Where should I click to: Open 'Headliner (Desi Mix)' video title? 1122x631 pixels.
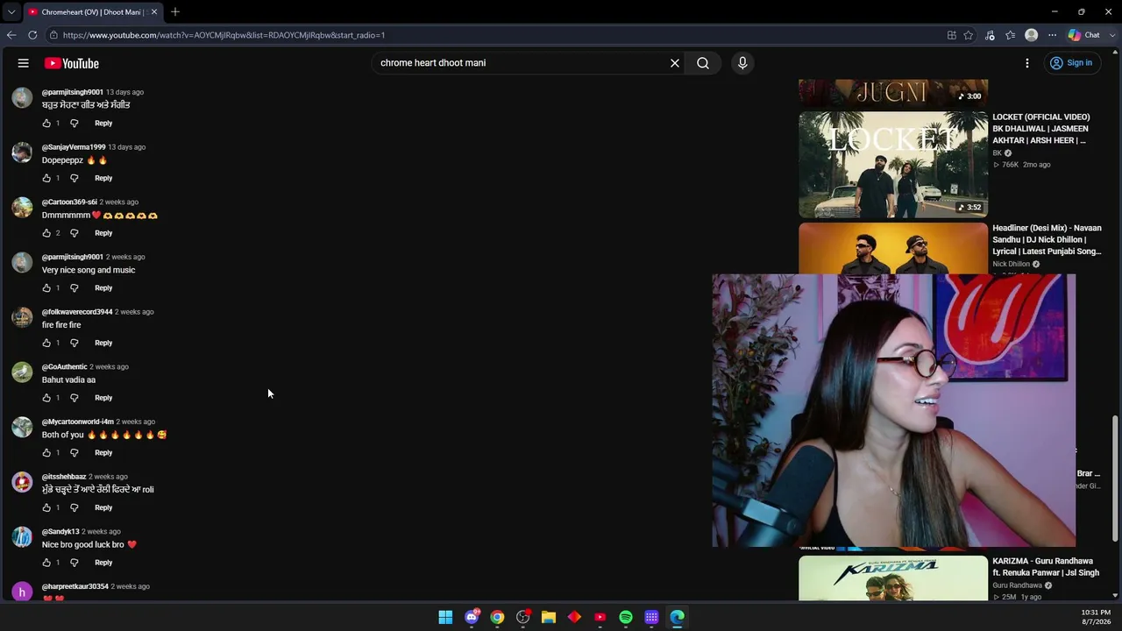[x=1047, y=239]
